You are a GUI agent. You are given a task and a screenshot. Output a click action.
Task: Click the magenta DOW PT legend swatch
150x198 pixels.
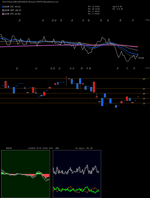[x=3, y=14]
